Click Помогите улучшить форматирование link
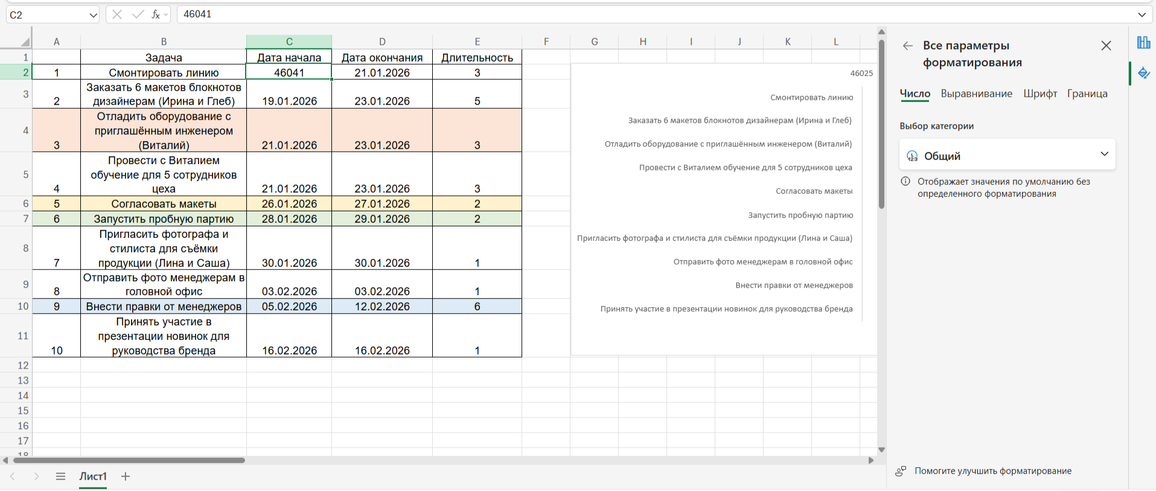This screenshot has height=491, width=1156. tap(992, 471)
